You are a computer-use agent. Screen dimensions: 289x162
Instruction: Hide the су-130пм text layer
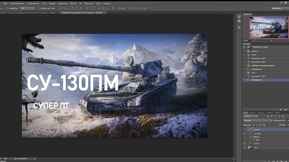[x=245, y=134]
